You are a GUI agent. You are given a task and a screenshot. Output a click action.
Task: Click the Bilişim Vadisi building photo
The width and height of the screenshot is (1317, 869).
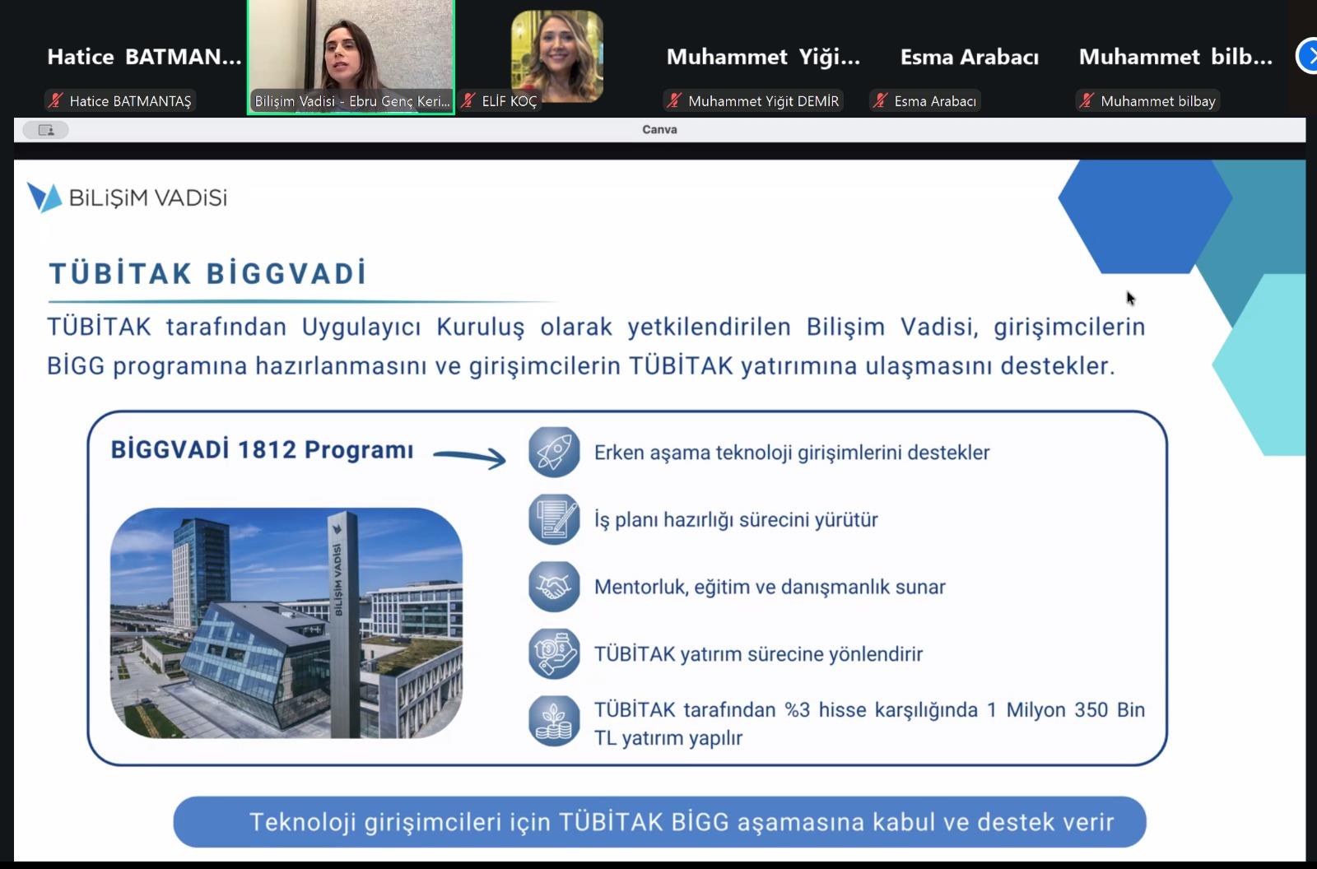[286, 622]
